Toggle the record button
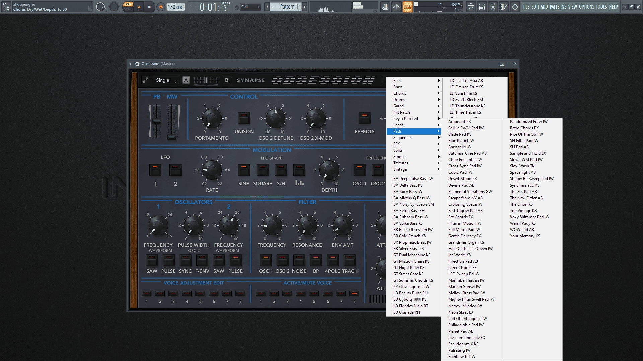The image size is (643, 361). (161, 7)
